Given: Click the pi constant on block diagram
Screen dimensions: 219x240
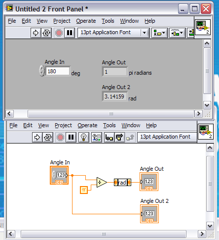Looking at the screenshot, I should pyautogui.click(x=84, y=190).
